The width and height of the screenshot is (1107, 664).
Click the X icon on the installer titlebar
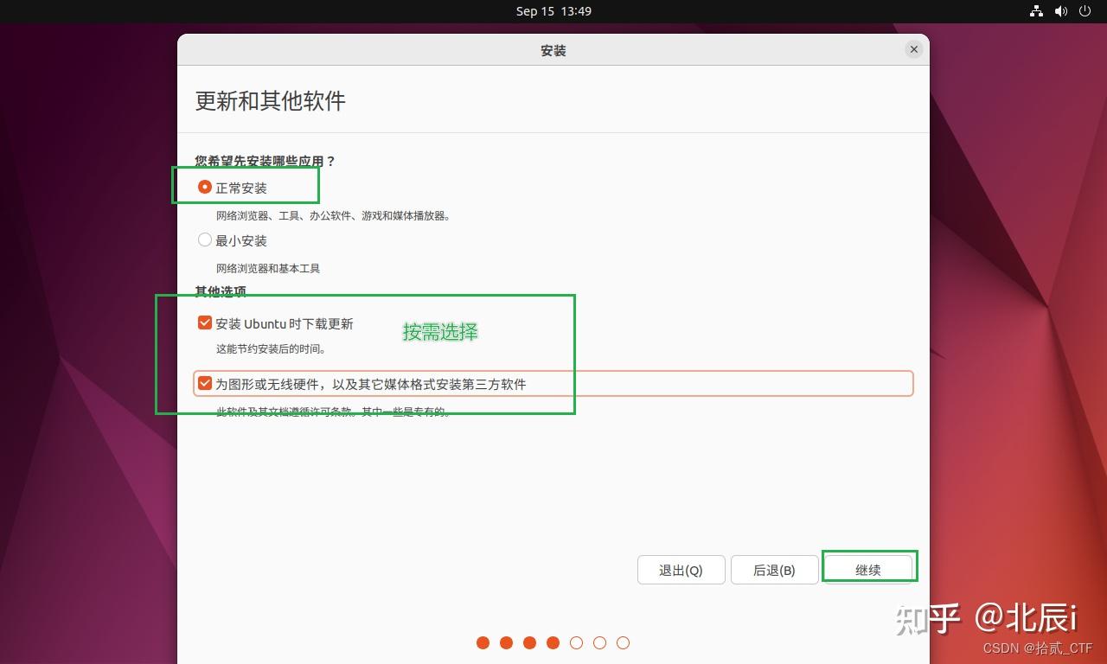tap(913, 49)
